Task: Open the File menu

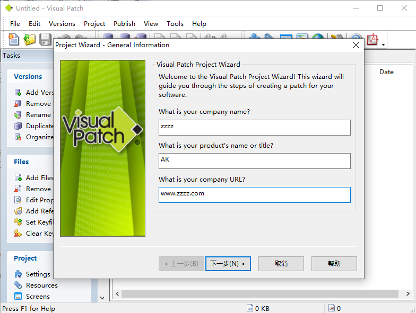Action: 15,24
